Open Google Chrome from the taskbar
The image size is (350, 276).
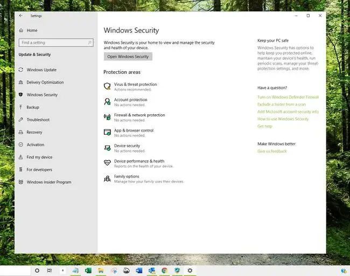[x=165, y=271]
